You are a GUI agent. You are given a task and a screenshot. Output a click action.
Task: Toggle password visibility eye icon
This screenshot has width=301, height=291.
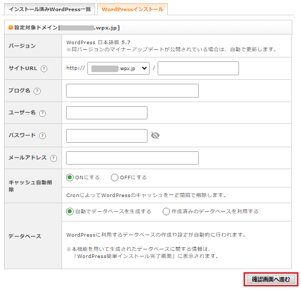(155, 135)
